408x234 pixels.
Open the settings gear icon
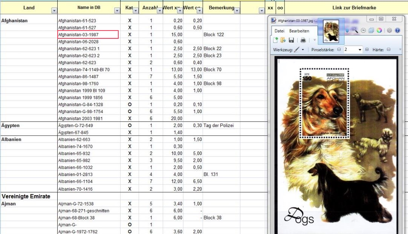pyautogui.click(x=390, y=31)
